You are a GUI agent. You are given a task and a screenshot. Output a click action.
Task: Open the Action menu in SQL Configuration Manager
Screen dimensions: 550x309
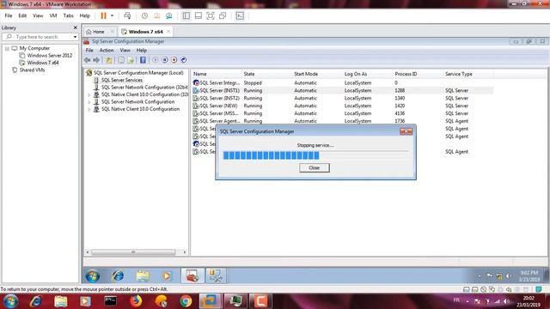point(107,51)
